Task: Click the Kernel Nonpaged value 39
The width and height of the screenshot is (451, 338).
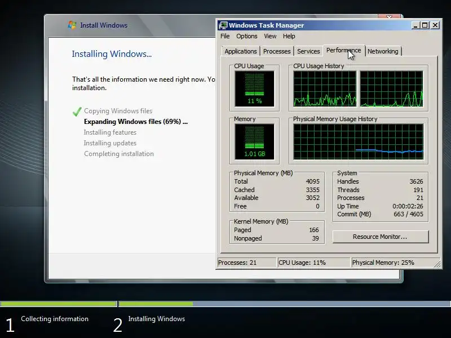Action: click(x=316, y=238)
